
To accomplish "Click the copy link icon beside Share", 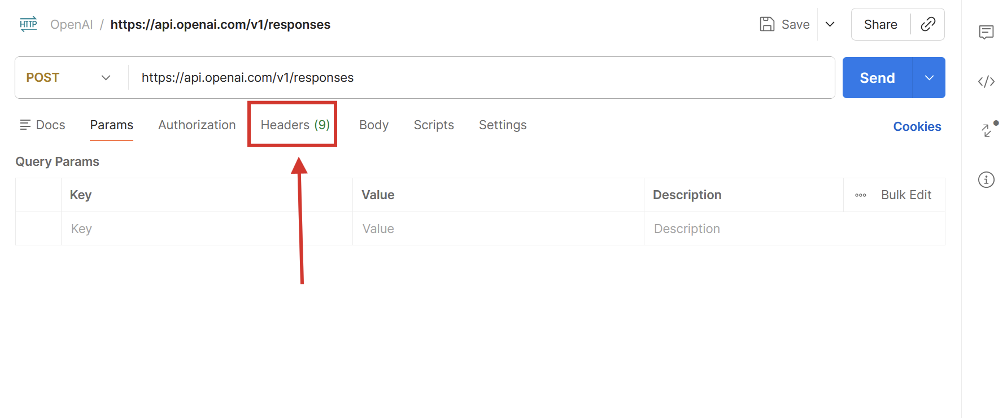I will click(928, 24).
